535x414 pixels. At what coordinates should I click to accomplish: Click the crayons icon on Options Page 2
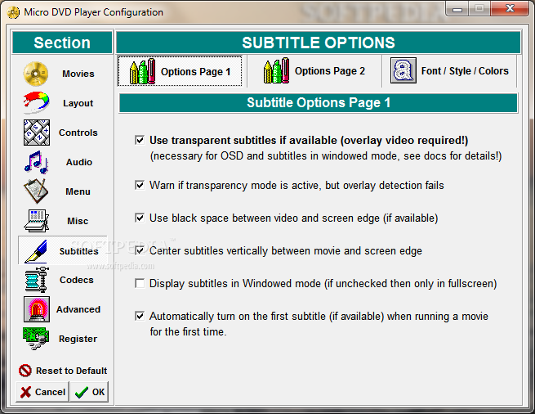point(276,70)
